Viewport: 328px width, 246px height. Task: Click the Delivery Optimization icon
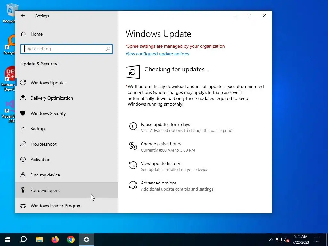(x=23, y=98)
